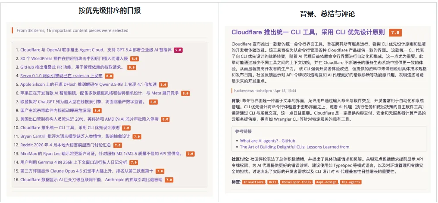Open The Art of Building Delightful CLIs link
Image resolution: width=438 pixels, height=203 pixels.
click(294, 147)
